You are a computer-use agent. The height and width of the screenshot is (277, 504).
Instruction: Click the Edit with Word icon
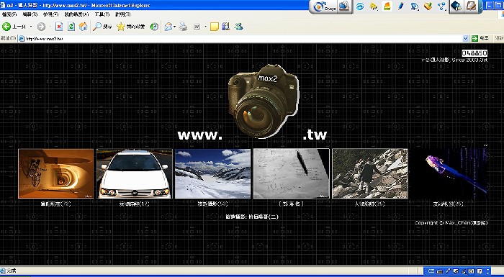197,27
